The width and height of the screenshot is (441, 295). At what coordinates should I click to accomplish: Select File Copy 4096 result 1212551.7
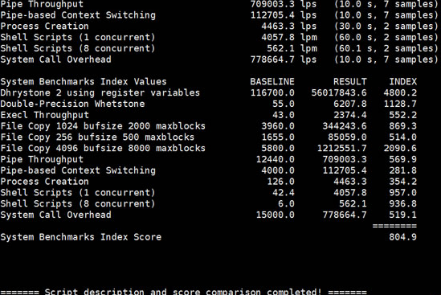click(x=341, y=149)
